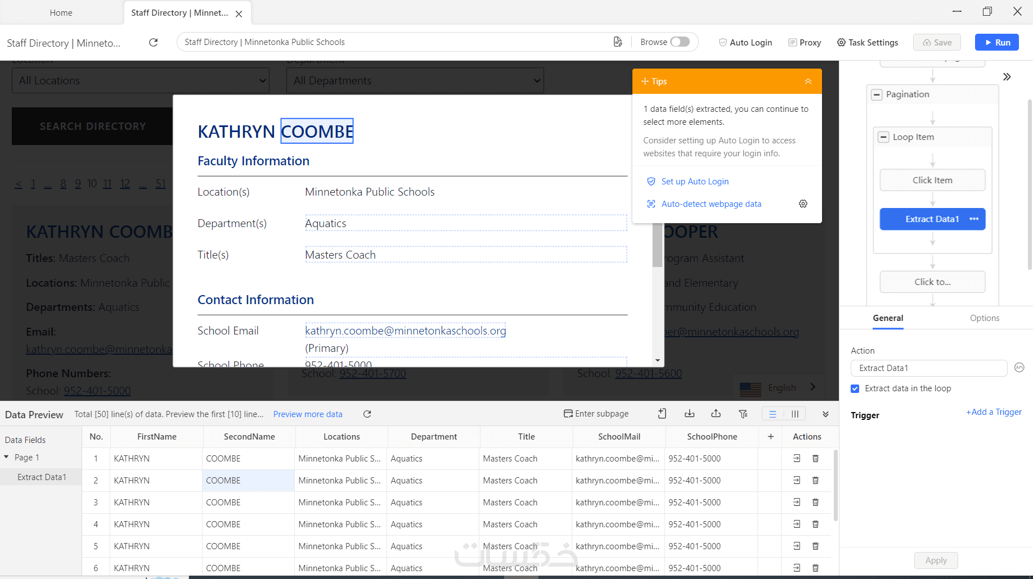Collapse the workflow panel with double-arrow icon

click(1007, 76)
